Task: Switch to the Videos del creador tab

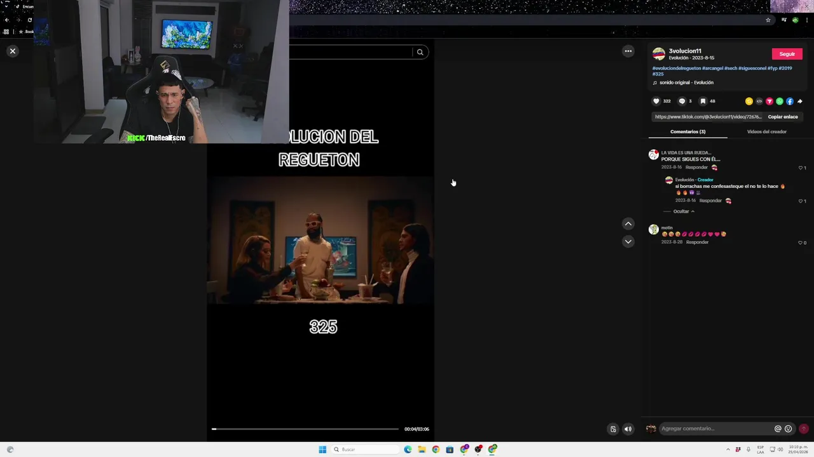Action: pyautogui.click(x=767, y=131)
